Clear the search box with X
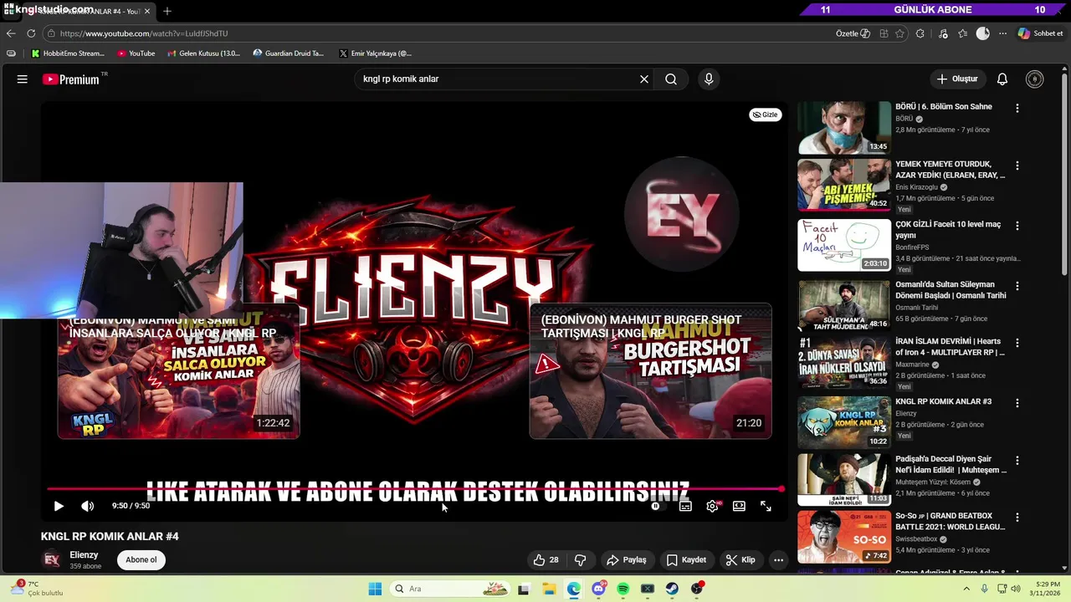Screen dimensions: 1071x602 pos(644,79)
